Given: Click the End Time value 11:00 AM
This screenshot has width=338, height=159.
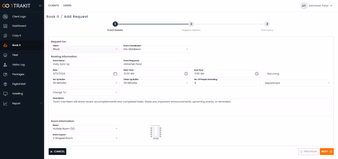Looking at the screenshot, I should pyautogui.click(x=199, y=74).
